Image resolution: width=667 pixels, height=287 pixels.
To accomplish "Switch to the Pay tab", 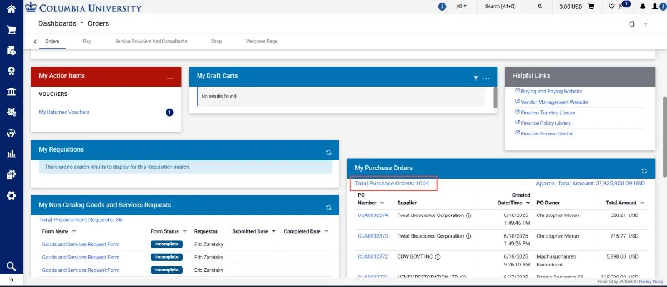I will pos(87,41).
